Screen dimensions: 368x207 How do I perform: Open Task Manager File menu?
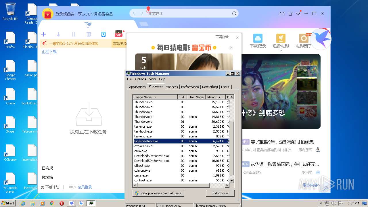tap(129, 79)
